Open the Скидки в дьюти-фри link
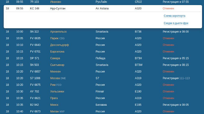Image resolution: width=204 pixels, height=114 pixels. 176,23
